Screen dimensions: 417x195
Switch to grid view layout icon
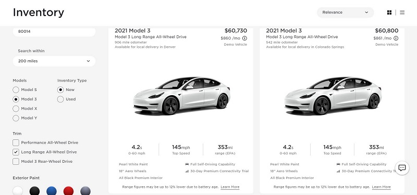click(389, 12)
